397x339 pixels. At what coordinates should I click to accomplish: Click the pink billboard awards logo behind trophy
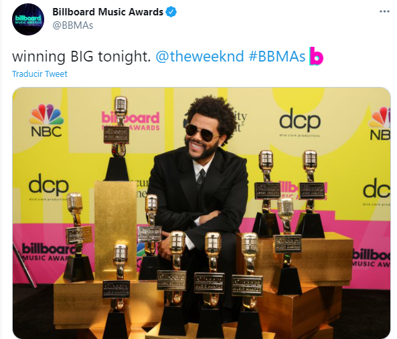(131, 121)
